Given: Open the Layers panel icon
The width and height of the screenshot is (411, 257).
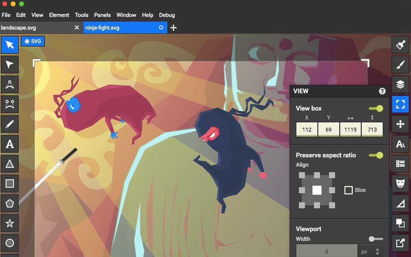Looking at the screenshot, I should [x=400, y=85].
